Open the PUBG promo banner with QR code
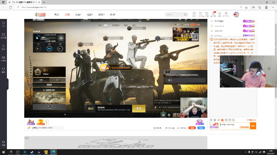 pos(186,34)
